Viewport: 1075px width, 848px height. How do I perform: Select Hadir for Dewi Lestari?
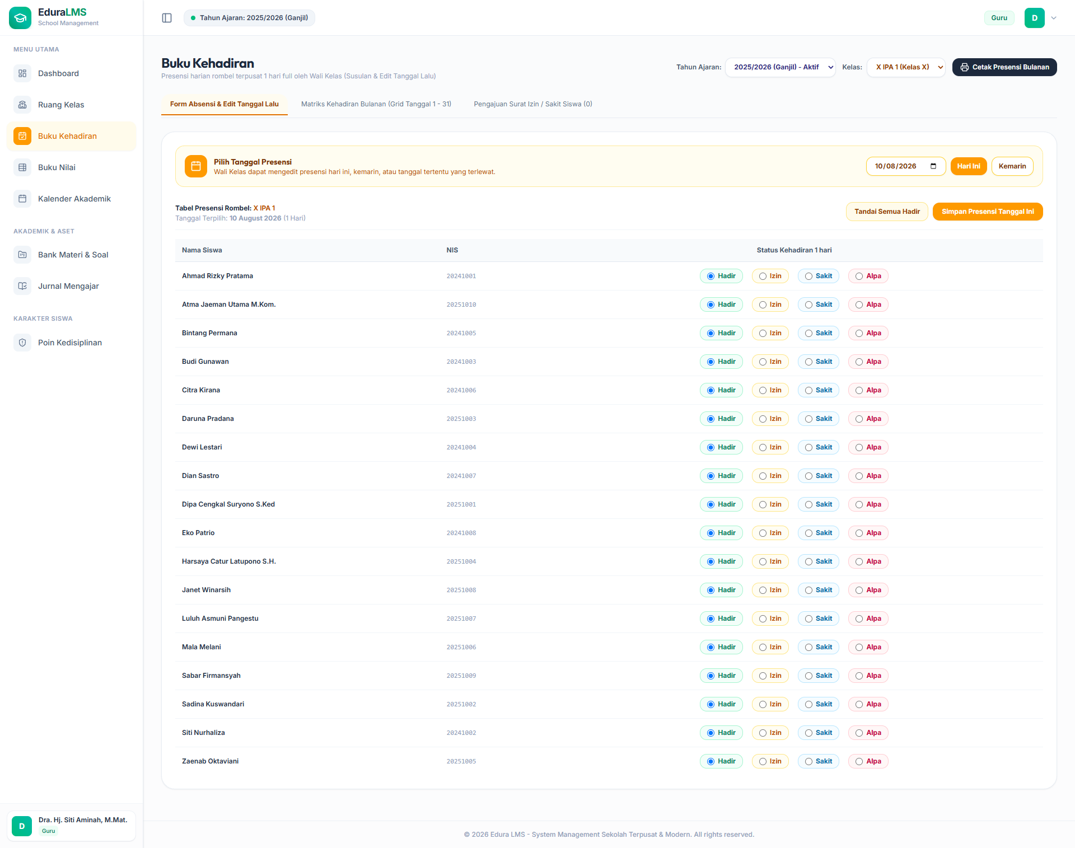pyautogui.click(x=721, y=447)
